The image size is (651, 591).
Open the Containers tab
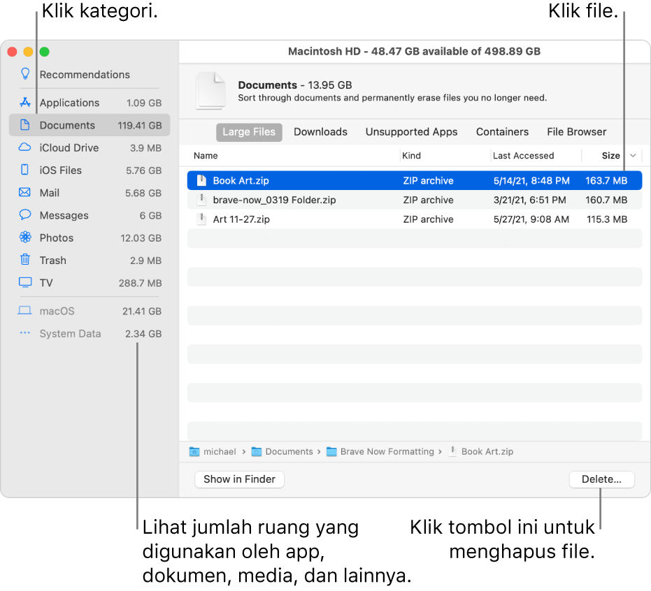[x=502, y=132]
